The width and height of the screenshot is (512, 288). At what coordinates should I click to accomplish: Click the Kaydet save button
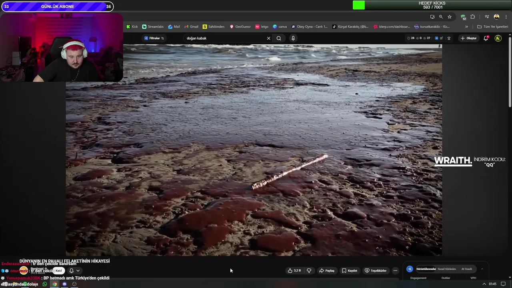349,270
